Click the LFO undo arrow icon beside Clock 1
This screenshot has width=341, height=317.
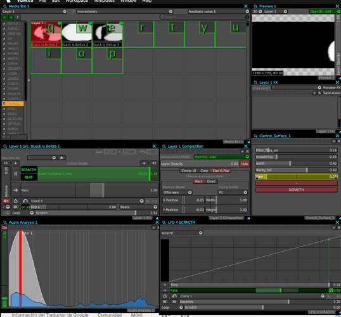(174, 296)
